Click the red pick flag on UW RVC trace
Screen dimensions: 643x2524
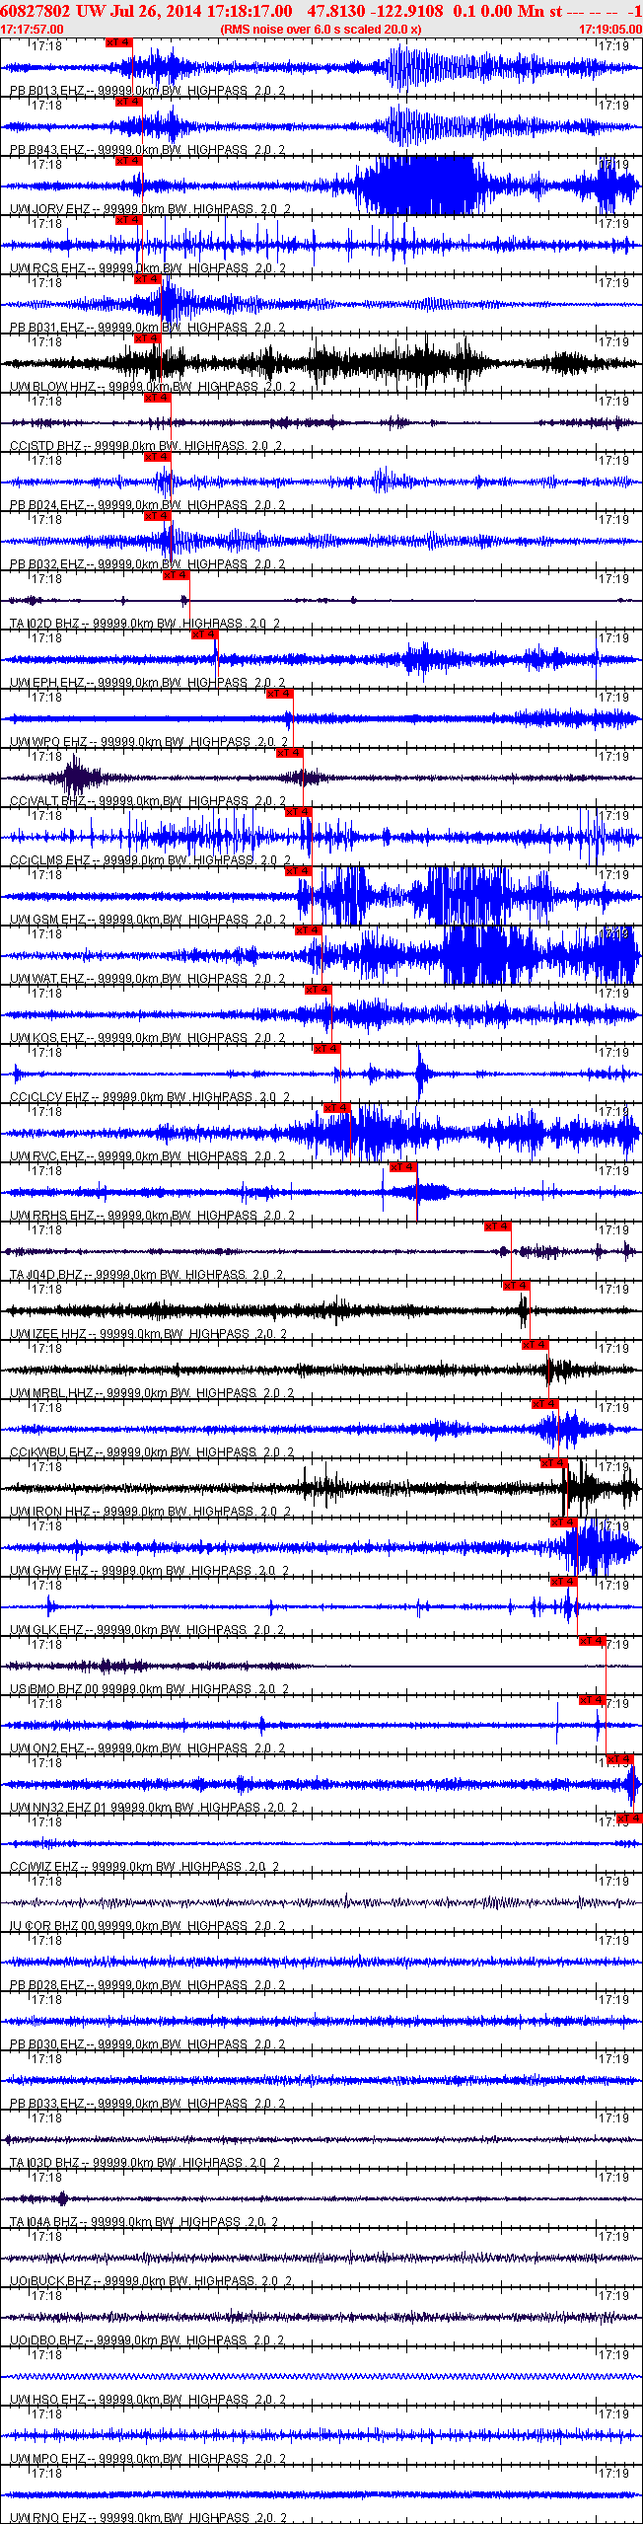pos(336,1108)
